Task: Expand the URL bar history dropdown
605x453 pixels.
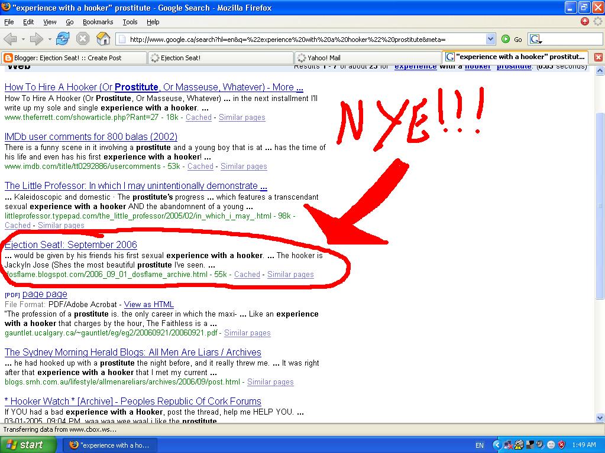Action: click(490, 40)
